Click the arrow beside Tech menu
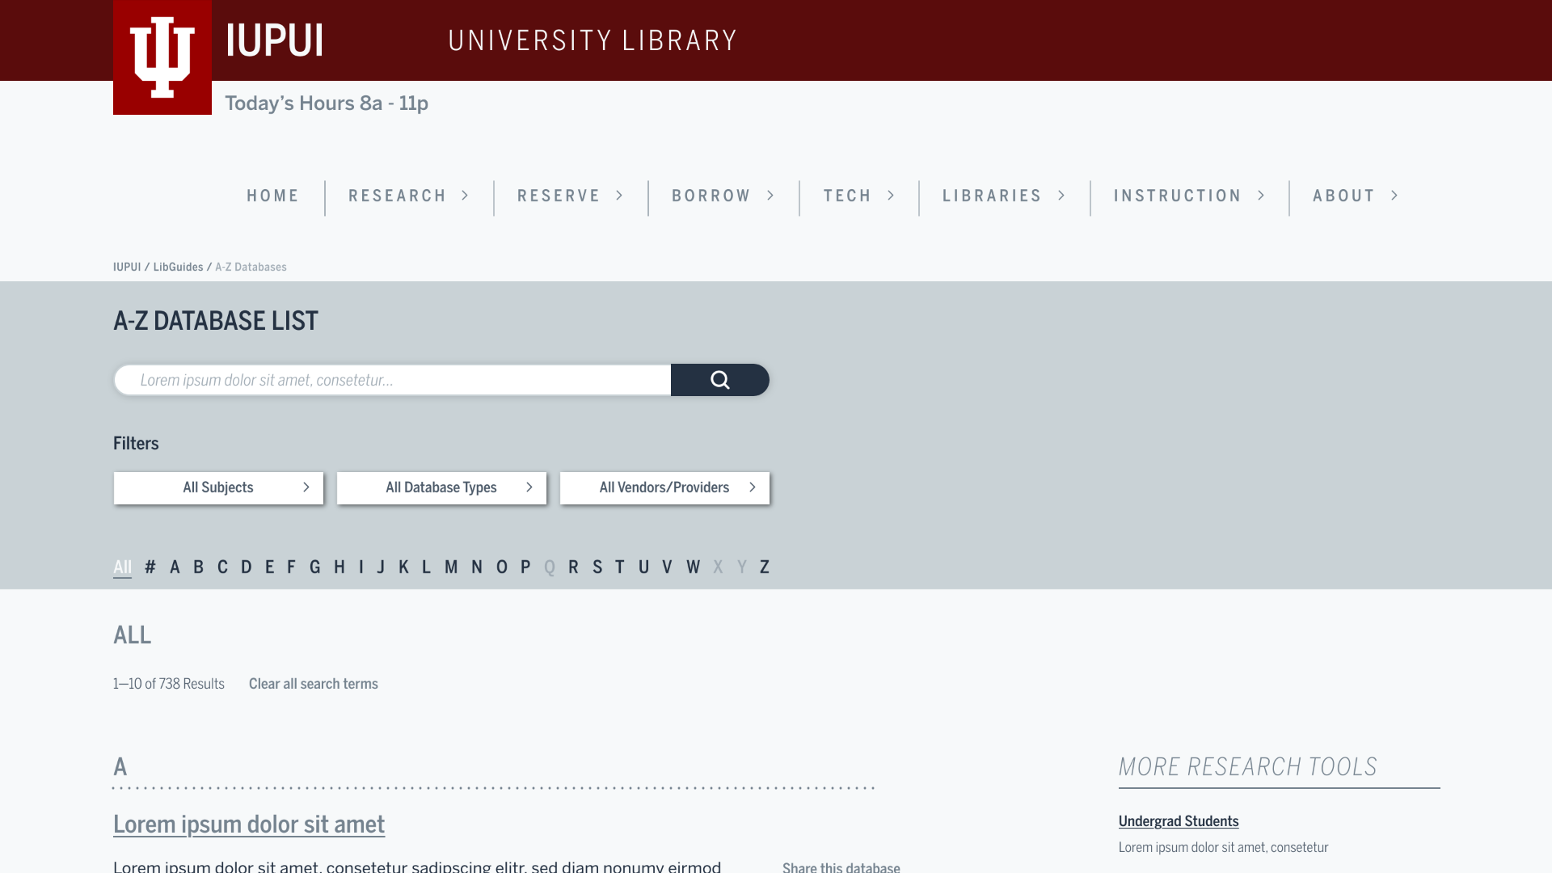Viewport: 1552px width, 873px height. [892, 196]
